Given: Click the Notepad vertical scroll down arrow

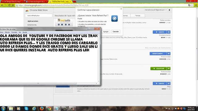Looking at the screenshot, I should [x=99, y=81].
